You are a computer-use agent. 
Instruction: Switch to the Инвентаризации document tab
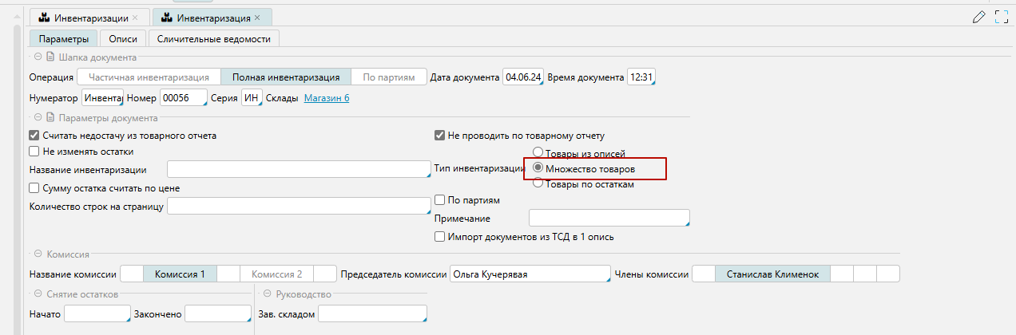pos(86,17)
